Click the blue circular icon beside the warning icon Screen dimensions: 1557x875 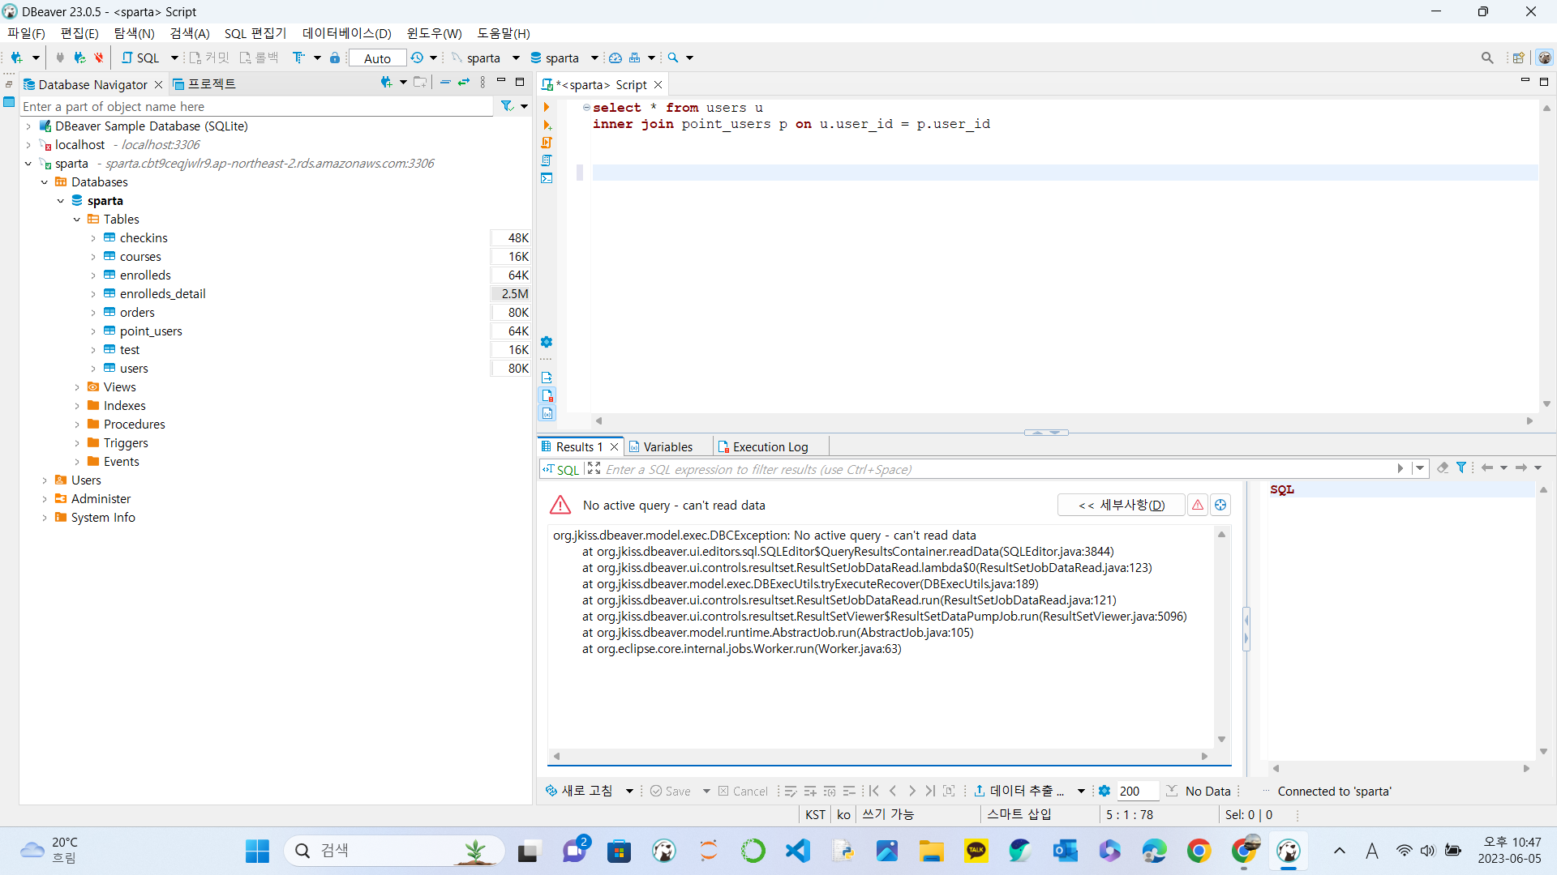(x=1220, y=505)
